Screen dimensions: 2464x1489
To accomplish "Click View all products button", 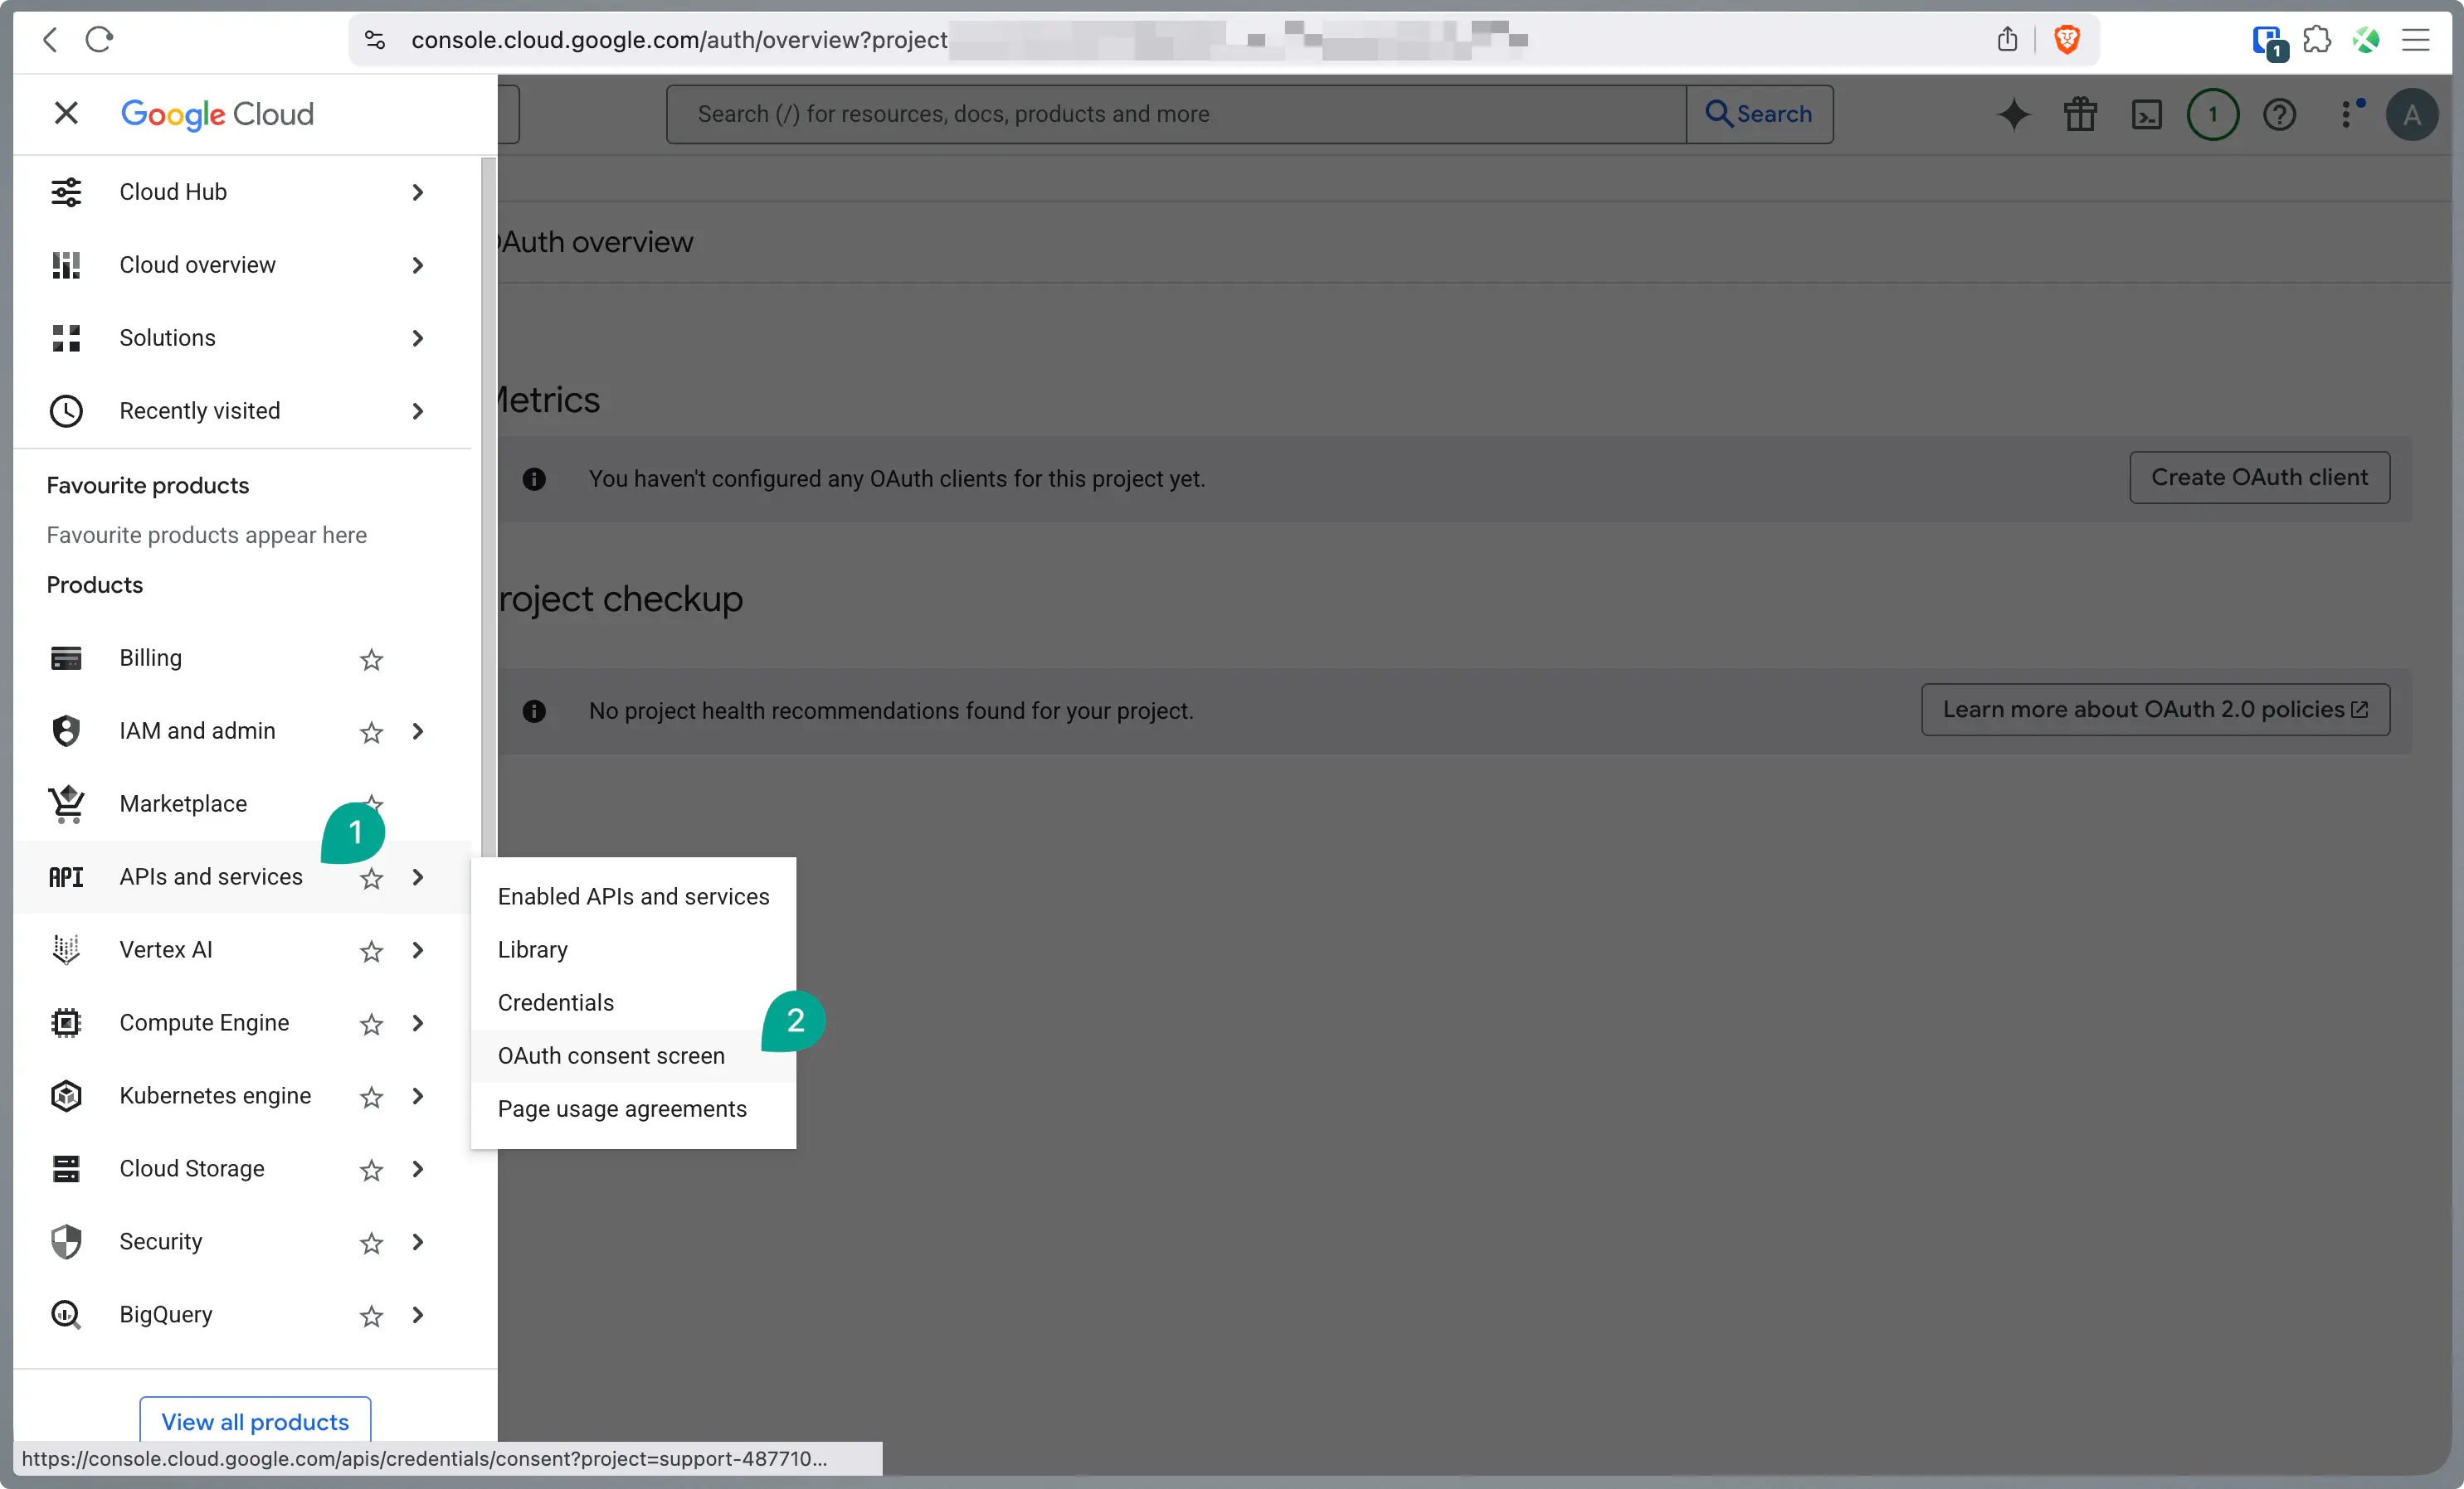I will coord(255,1421).
